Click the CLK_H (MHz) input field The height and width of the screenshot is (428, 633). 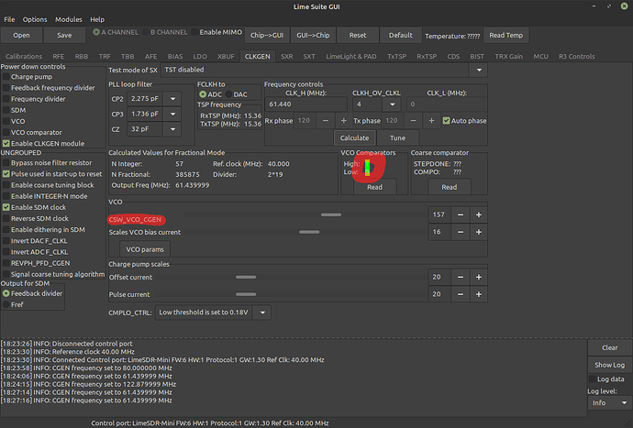(x=306, y=104)
